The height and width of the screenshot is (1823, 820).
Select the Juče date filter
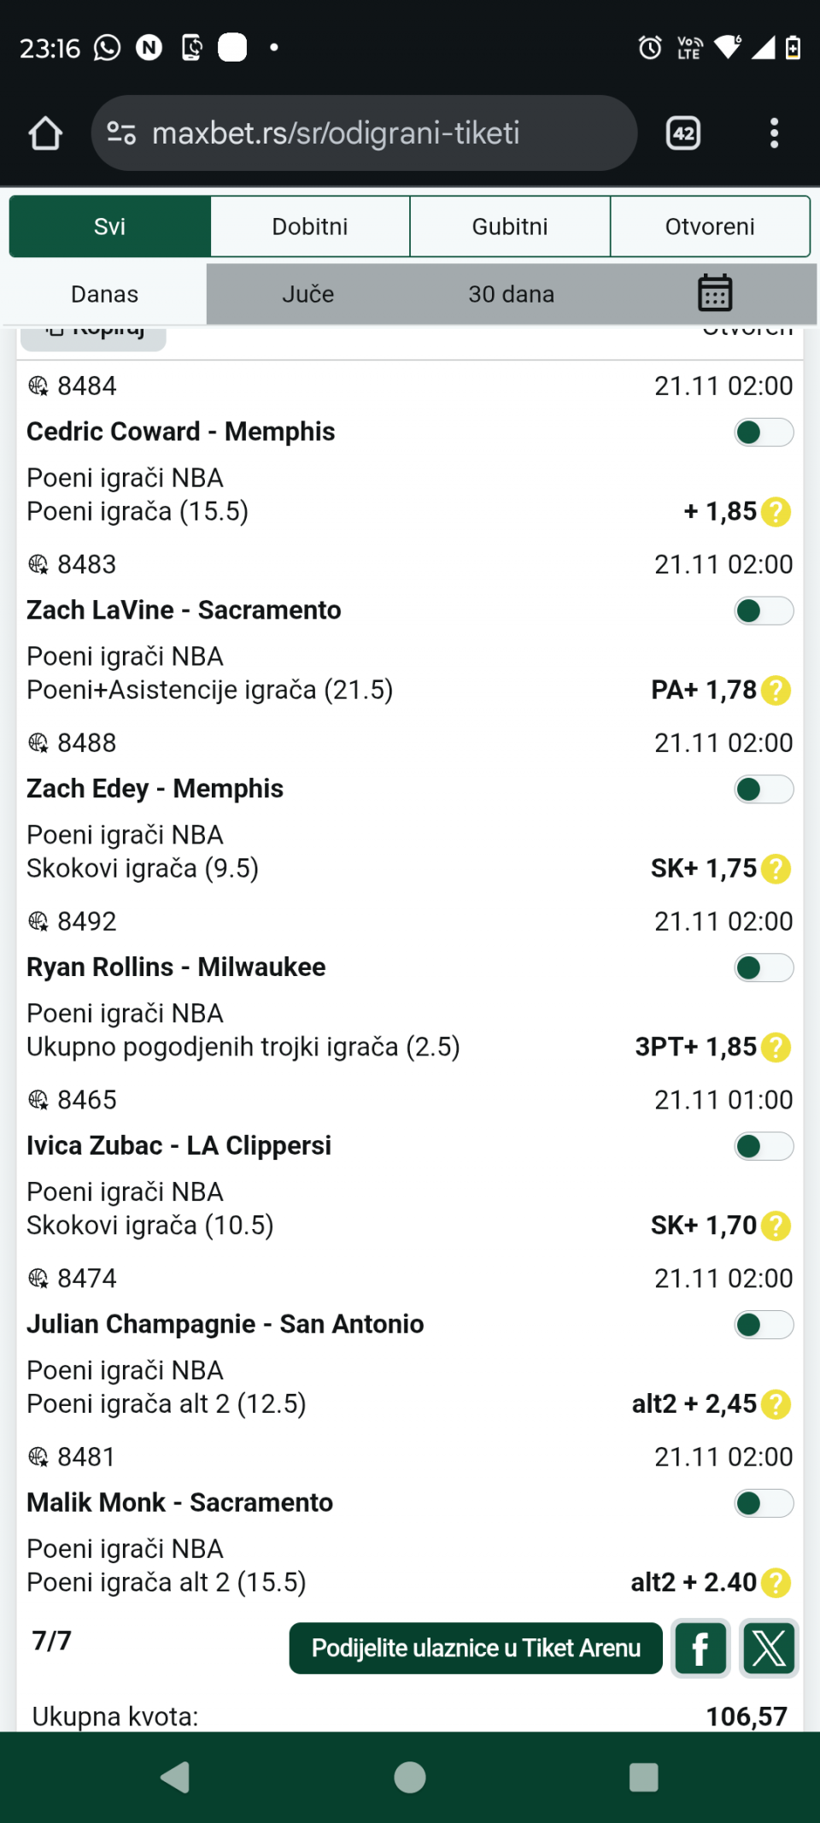click(308, 294)
